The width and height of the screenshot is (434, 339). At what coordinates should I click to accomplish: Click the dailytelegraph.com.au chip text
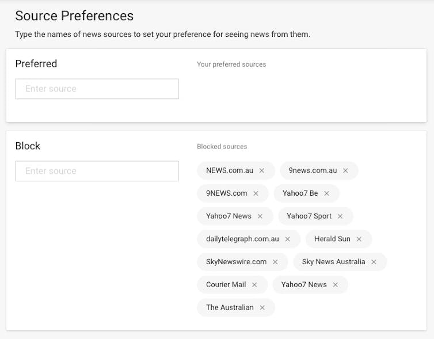click(242, 239)
